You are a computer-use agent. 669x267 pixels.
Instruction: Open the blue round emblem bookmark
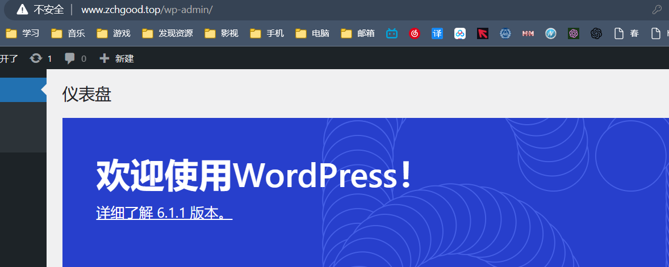[505, 33]
